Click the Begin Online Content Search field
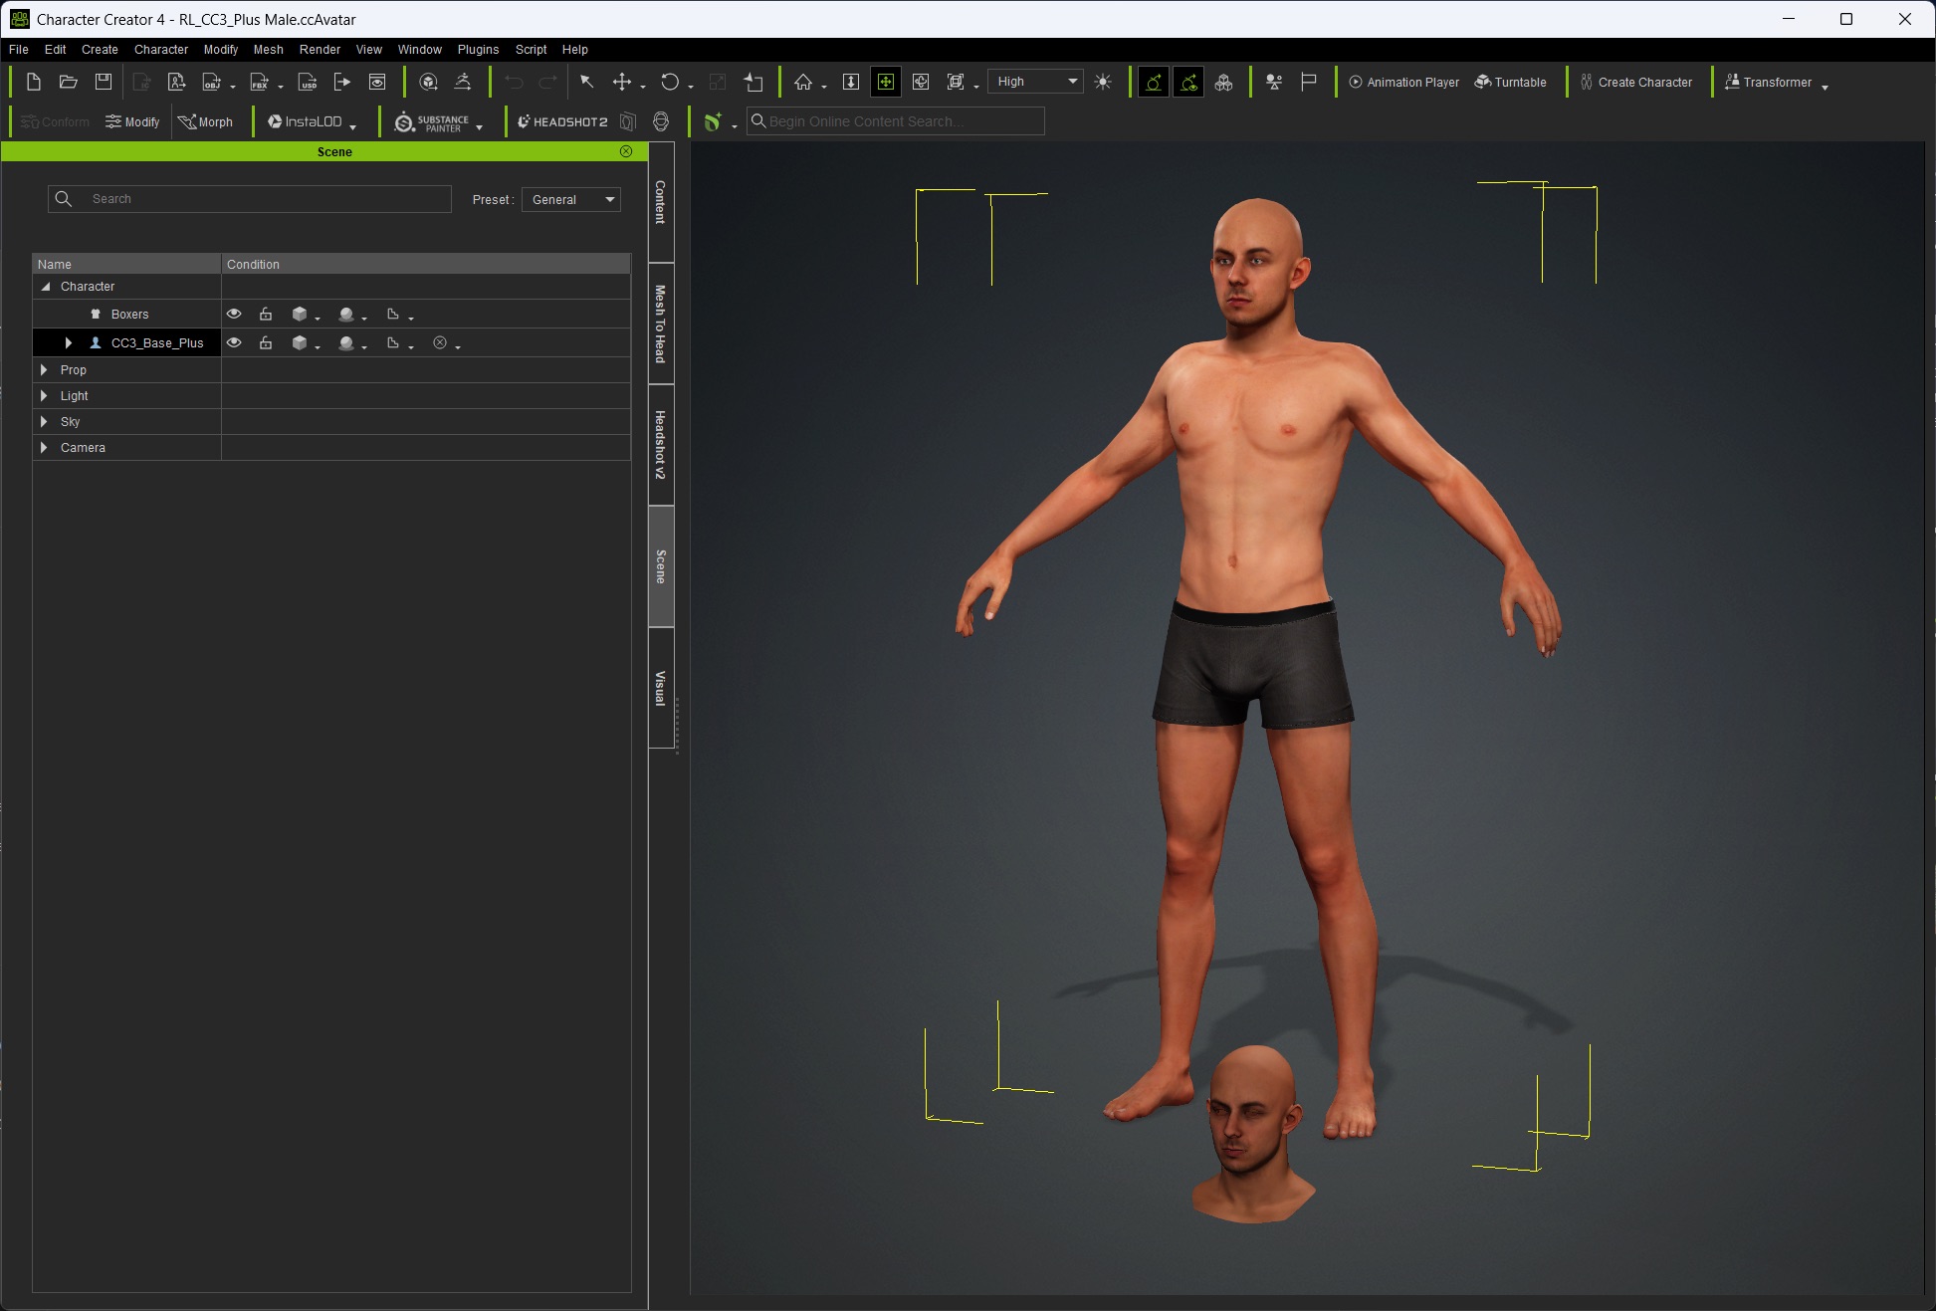 [896, 121]
